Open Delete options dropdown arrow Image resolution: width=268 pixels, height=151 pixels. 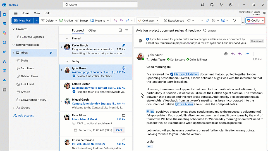(56, 20)
